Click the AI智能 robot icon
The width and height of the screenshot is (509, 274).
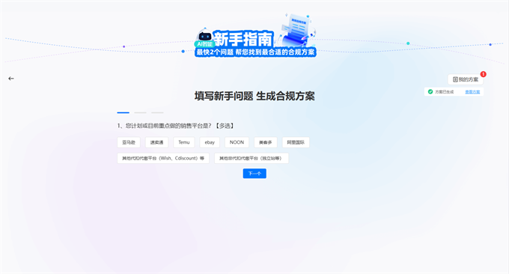coord(204,38)
